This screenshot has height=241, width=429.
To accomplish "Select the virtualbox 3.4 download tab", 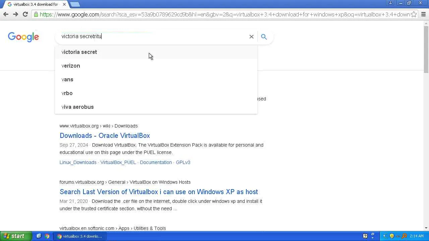I will pyautogui.click(x=36, y=4).
